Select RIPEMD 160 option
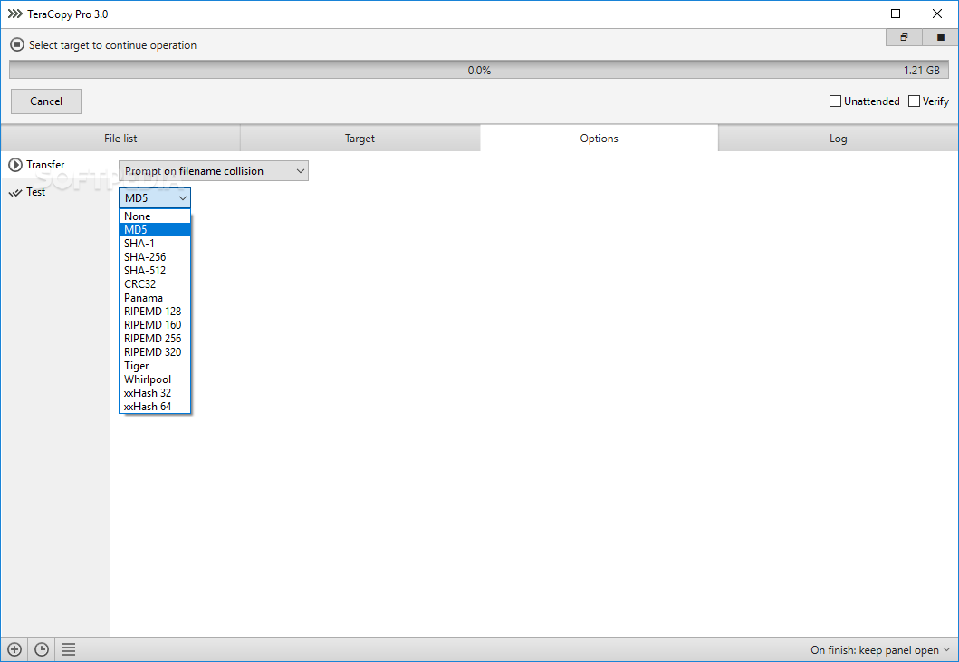 155,325
